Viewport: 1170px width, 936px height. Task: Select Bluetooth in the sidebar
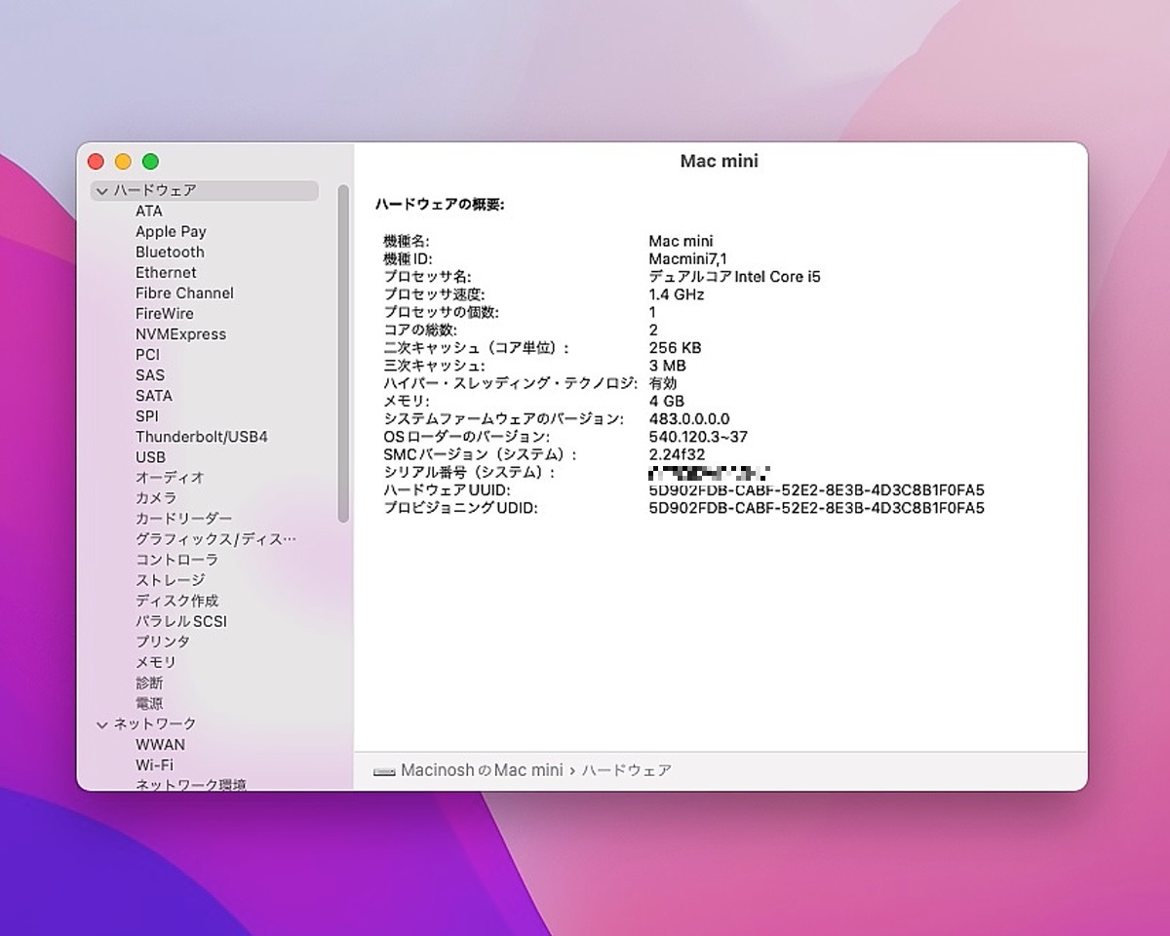coord(170,253)
